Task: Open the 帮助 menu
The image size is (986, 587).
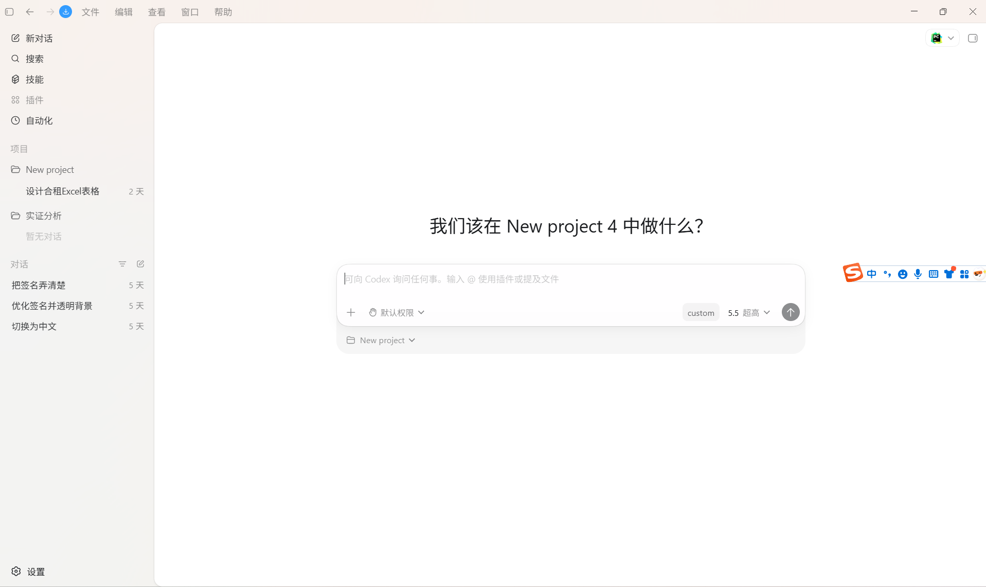Action: pyautogui.click(x=223, y=12)
